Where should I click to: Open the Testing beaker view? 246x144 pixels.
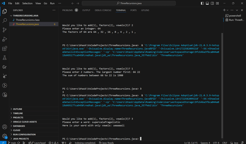(4, 58)
